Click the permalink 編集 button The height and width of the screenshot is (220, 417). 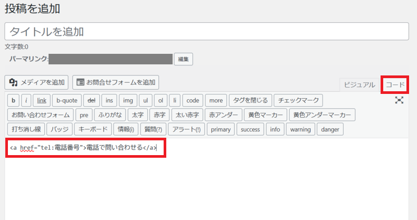[x=184, y=59]
